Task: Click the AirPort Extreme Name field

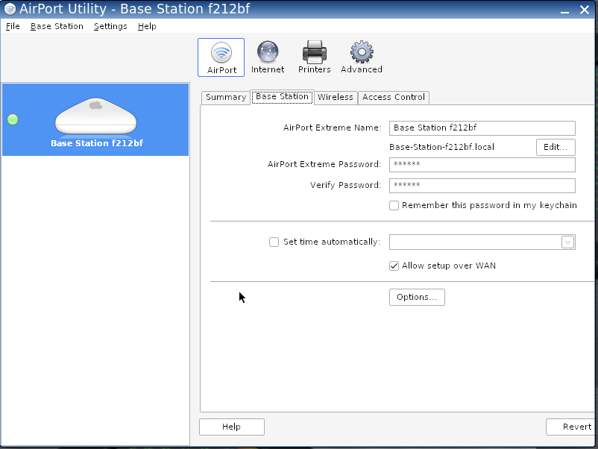Action: click(482, 128)
